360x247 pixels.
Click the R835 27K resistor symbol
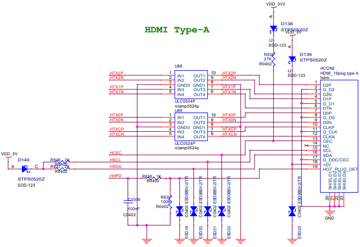click(x=273, y=59)
